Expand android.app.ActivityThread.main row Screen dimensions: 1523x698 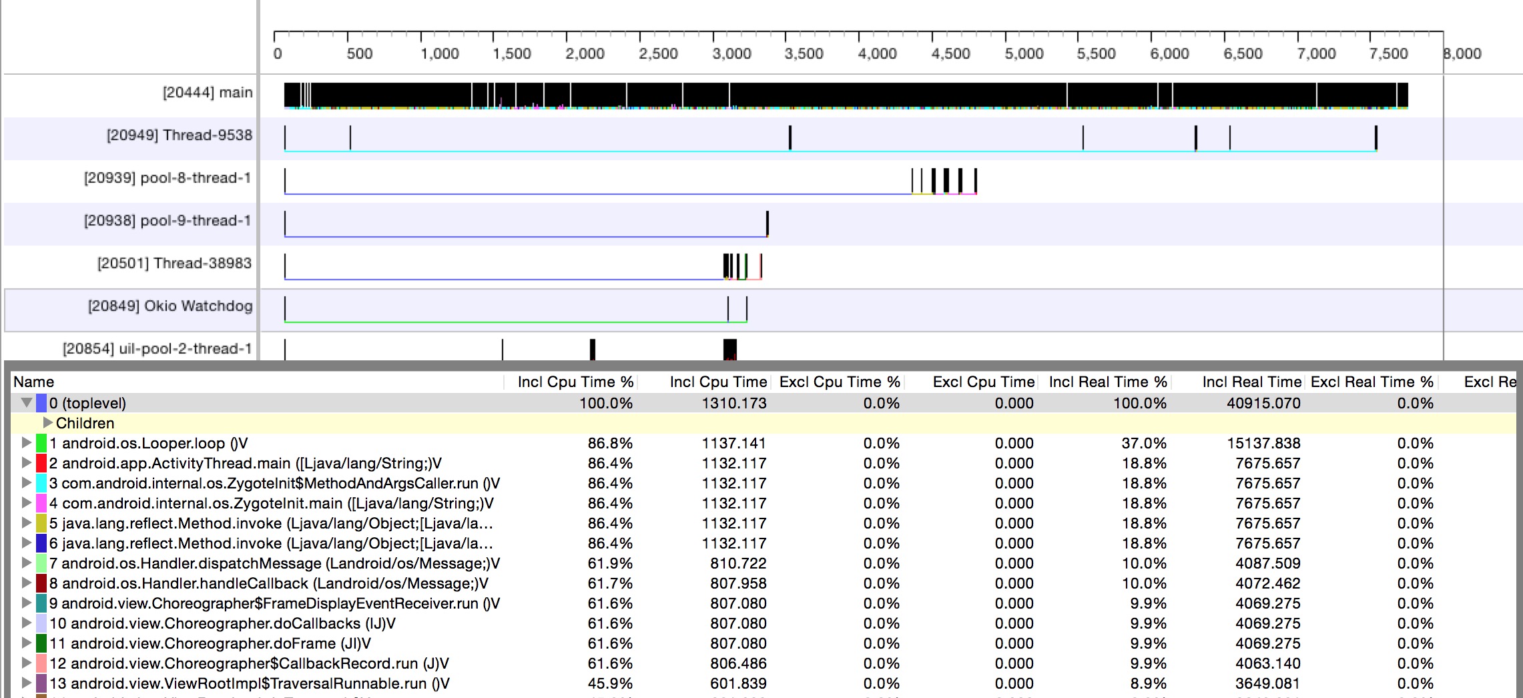click(x=26, y=463)
